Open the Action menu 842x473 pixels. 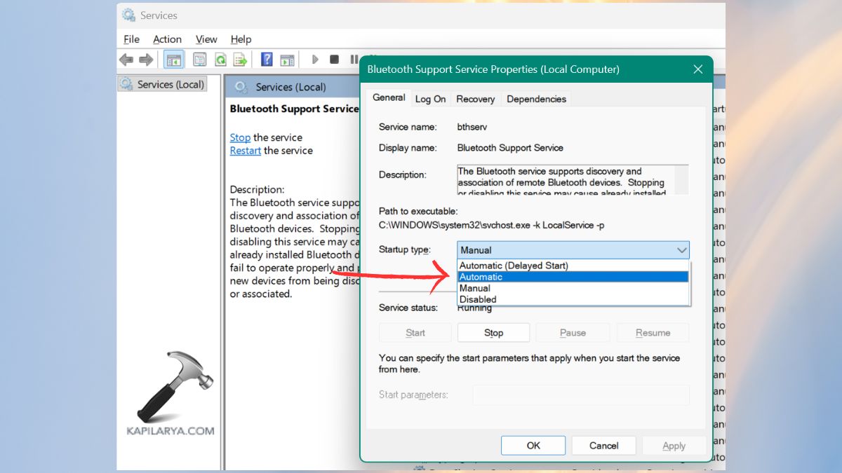tap(167, 39)
